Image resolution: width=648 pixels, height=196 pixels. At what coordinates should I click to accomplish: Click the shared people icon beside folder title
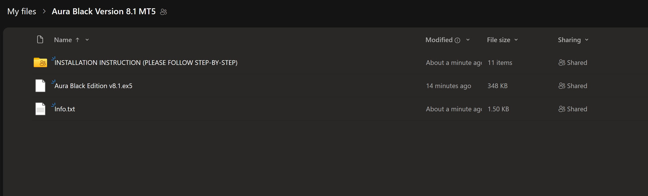pos(163,12)
